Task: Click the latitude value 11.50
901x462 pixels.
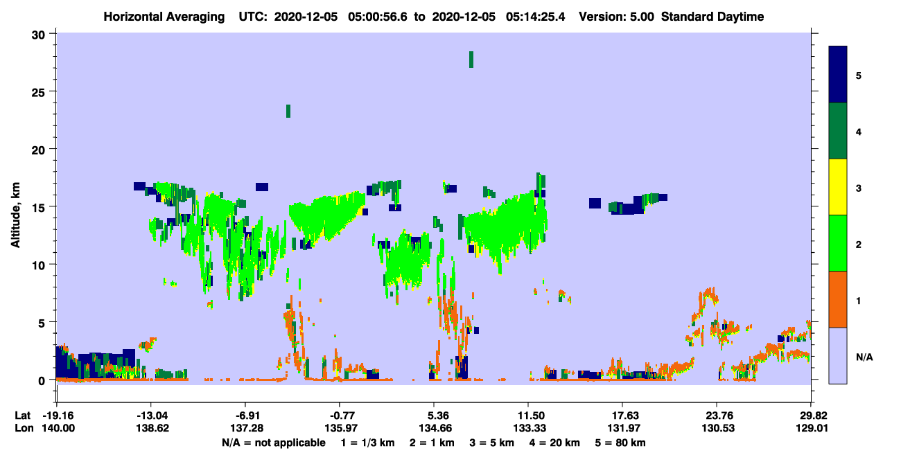Action: [528, 416]
